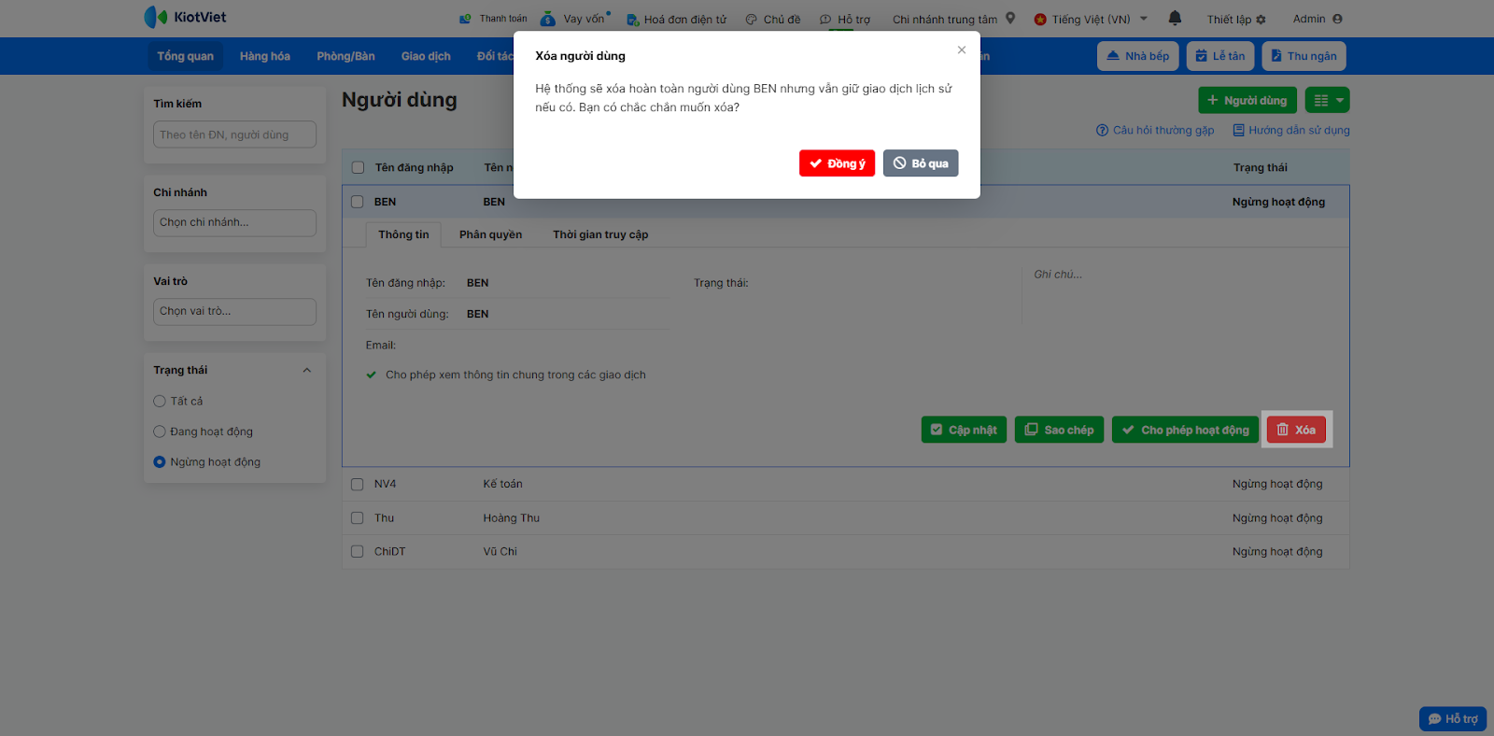1494x736 pixels.
Task: Click the Ghi chú note field
Action: tap(1181, 294)
